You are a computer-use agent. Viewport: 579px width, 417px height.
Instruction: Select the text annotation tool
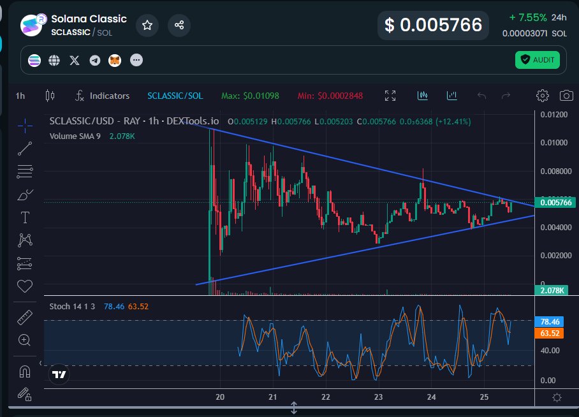[25, 217]
